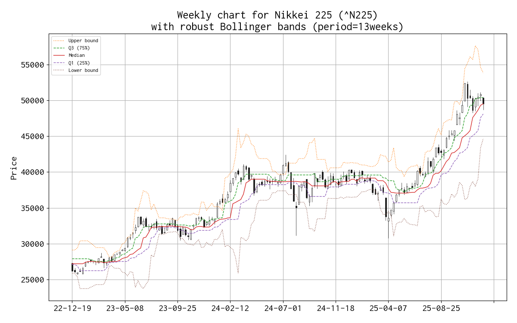Click the 24-07-01 date label

point(283,309)
